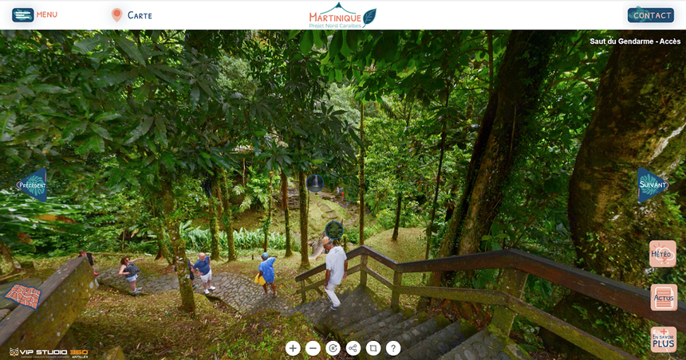
Task: Advance to the Suivant panorama
Action: click(x=652, y=185)
